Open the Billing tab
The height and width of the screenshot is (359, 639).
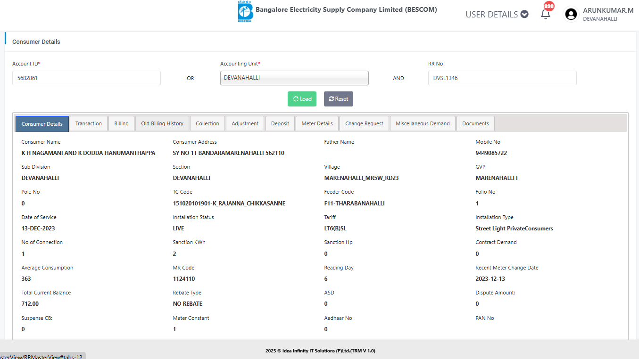click(x=121, y=123)
